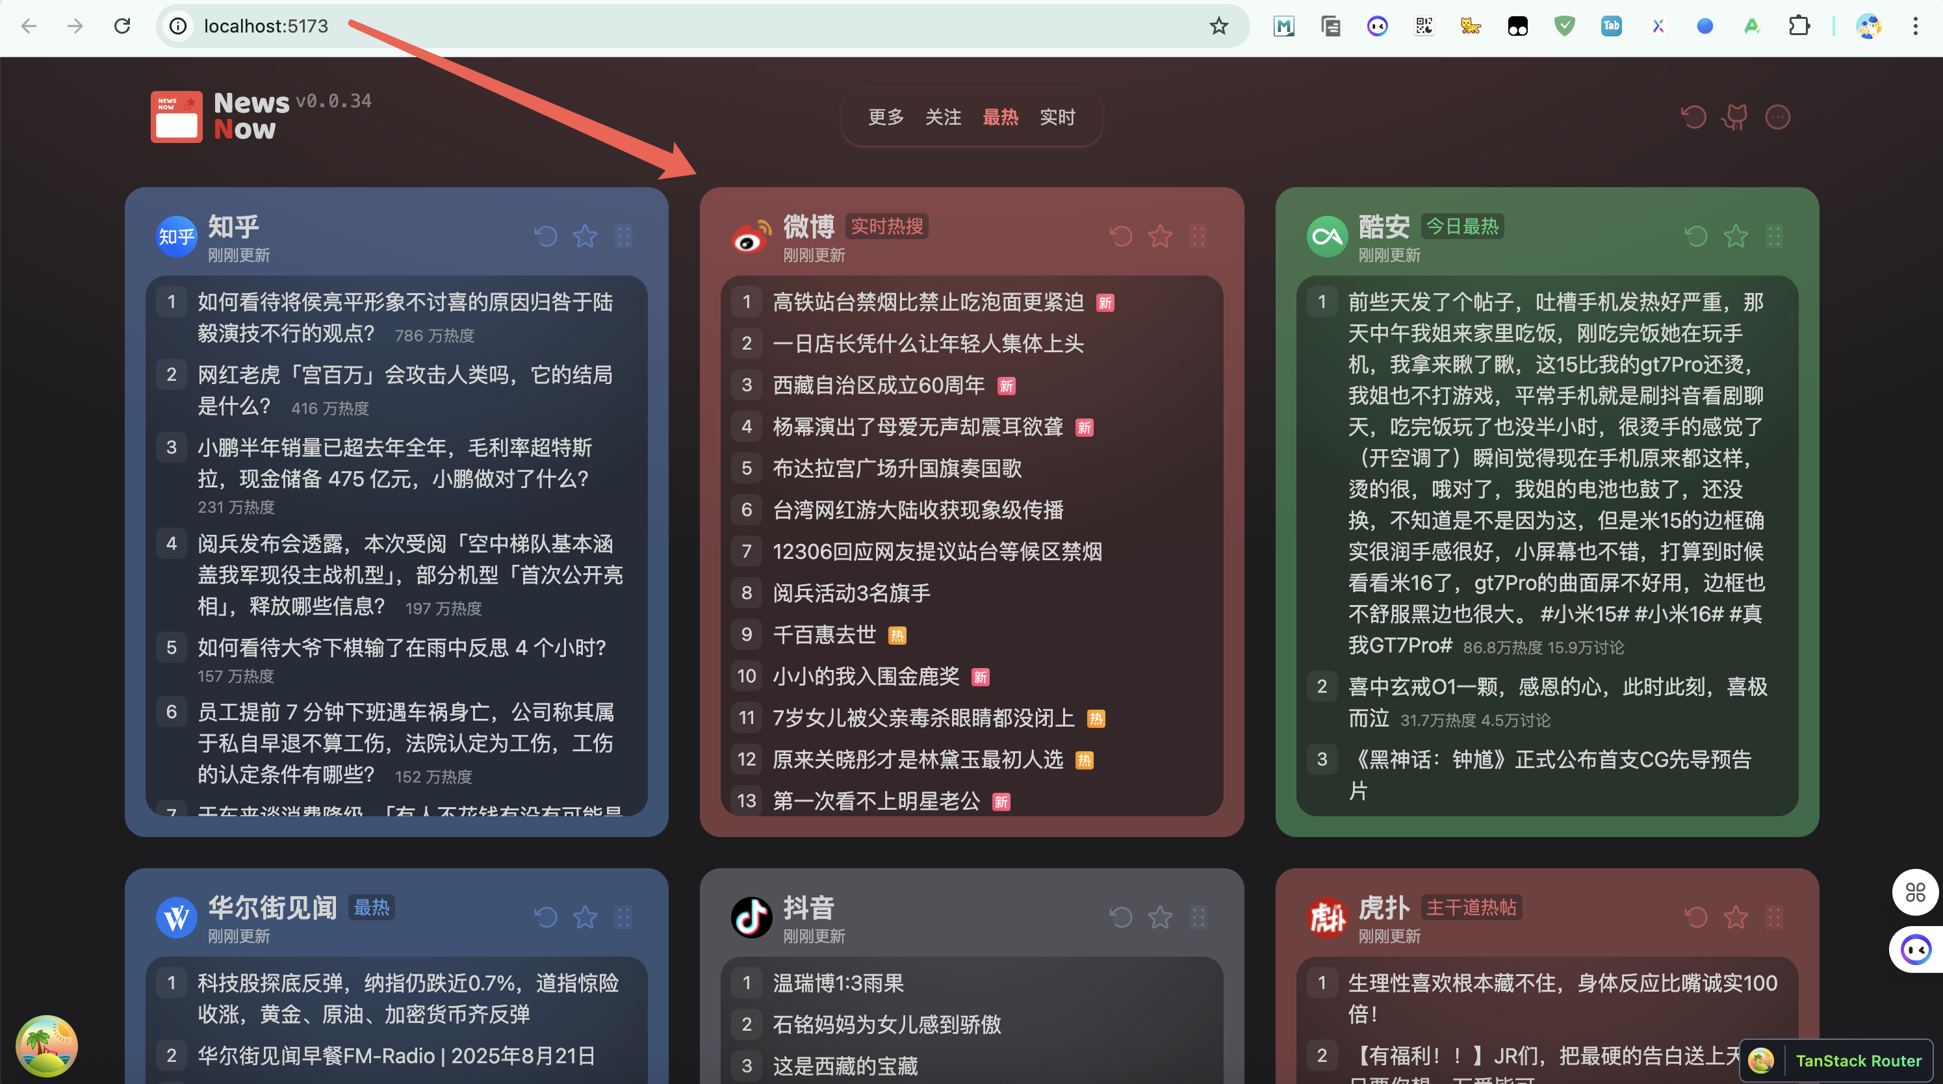This screenshot has width=1943, height=1084.
Task: Open the Chrome three-dot menu
Action: coord(1916,27)
